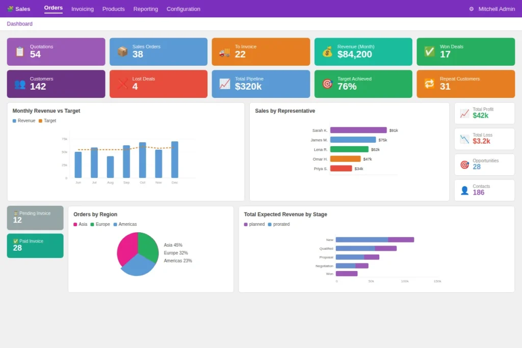
Task: Click the Total Loss falling chart icon
Action: tap(464, 139)
